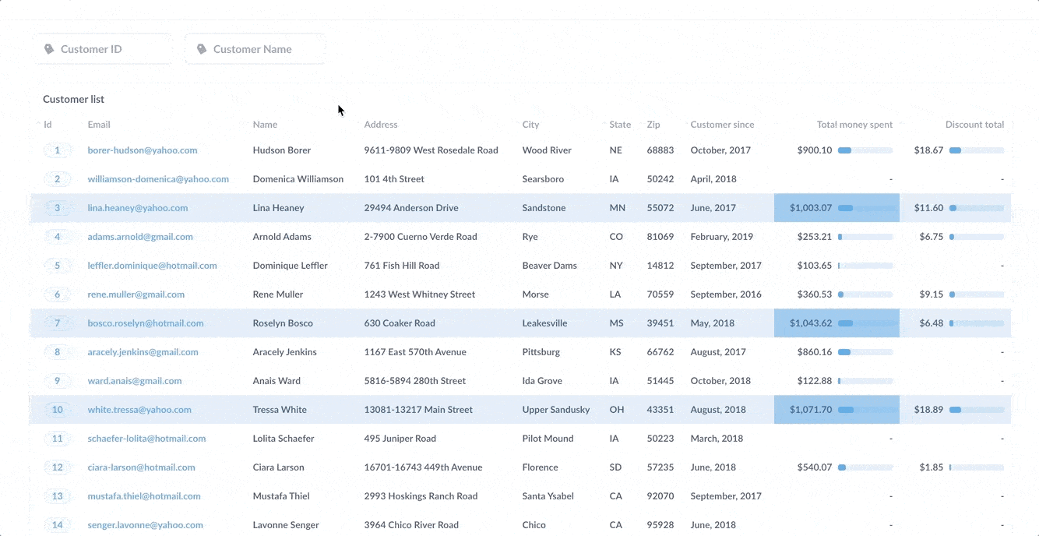The height and width of the screenshot is (536, 1039).
Task: Select ward.anais@gmail.com email link
Action: [x=134, y=380]
